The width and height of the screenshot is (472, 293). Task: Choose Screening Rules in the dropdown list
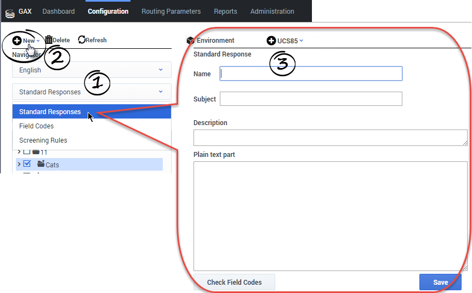coord(43,140)
